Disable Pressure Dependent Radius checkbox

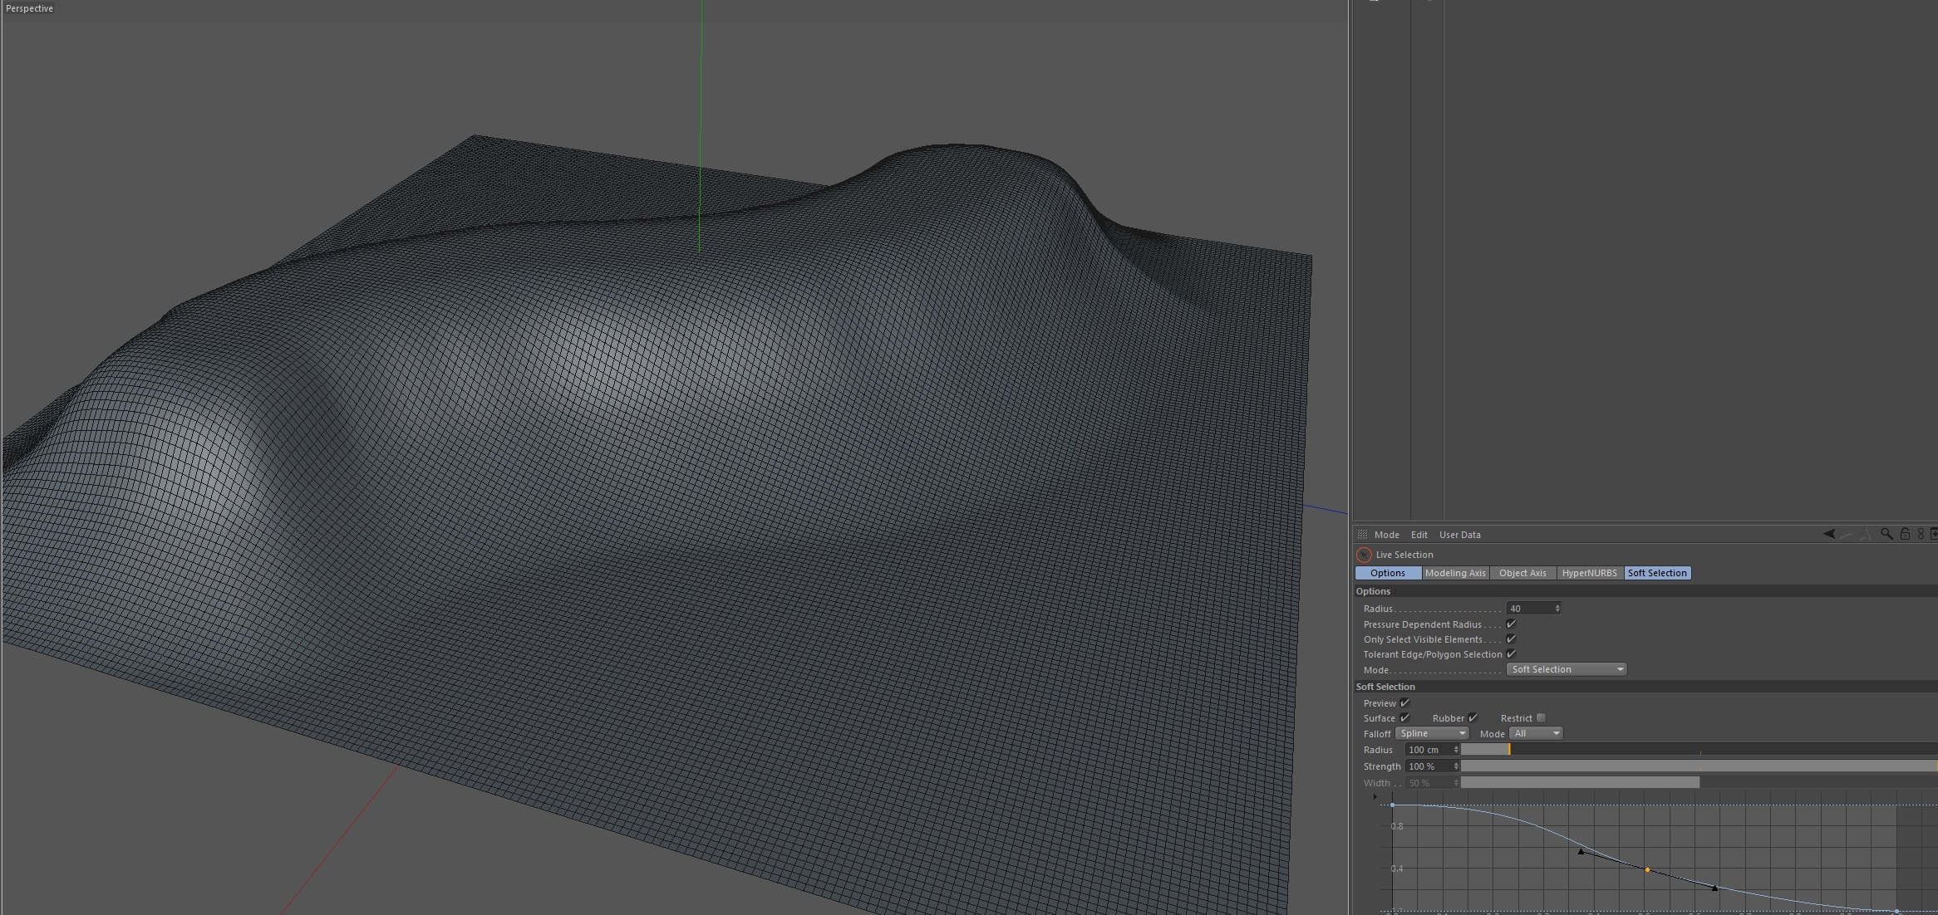(1511, 624)
